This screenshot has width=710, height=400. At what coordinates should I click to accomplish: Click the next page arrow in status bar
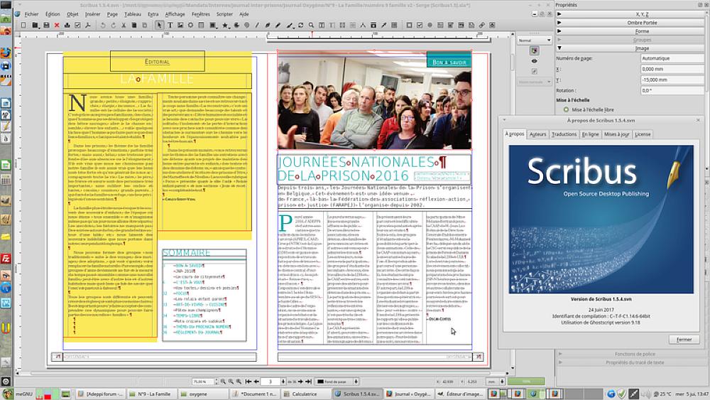(x=300, y=382)
